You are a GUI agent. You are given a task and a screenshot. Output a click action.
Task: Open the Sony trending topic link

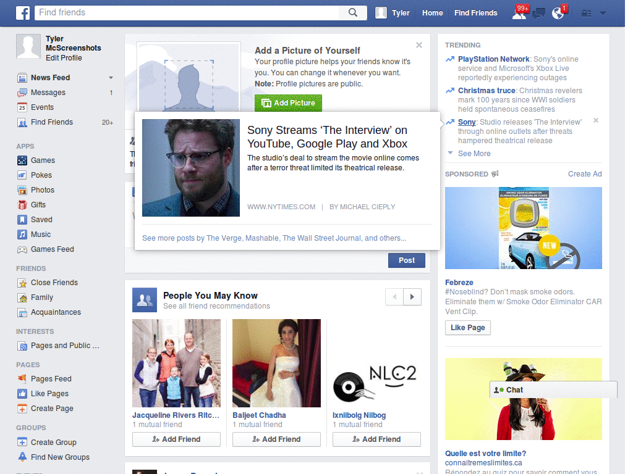pyautogui.click(x=467, y=122)
